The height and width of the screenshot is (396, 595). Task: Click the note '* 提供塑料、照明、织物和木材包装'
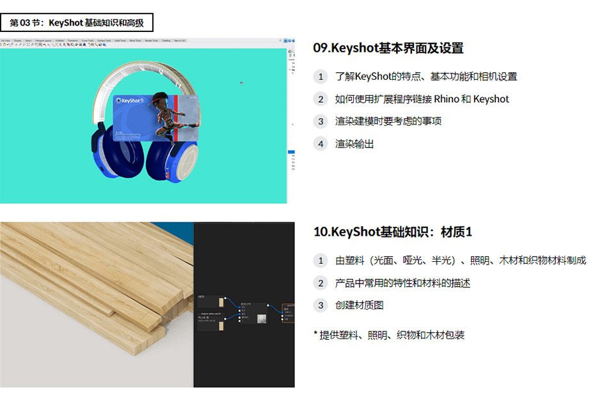(390, 335)
